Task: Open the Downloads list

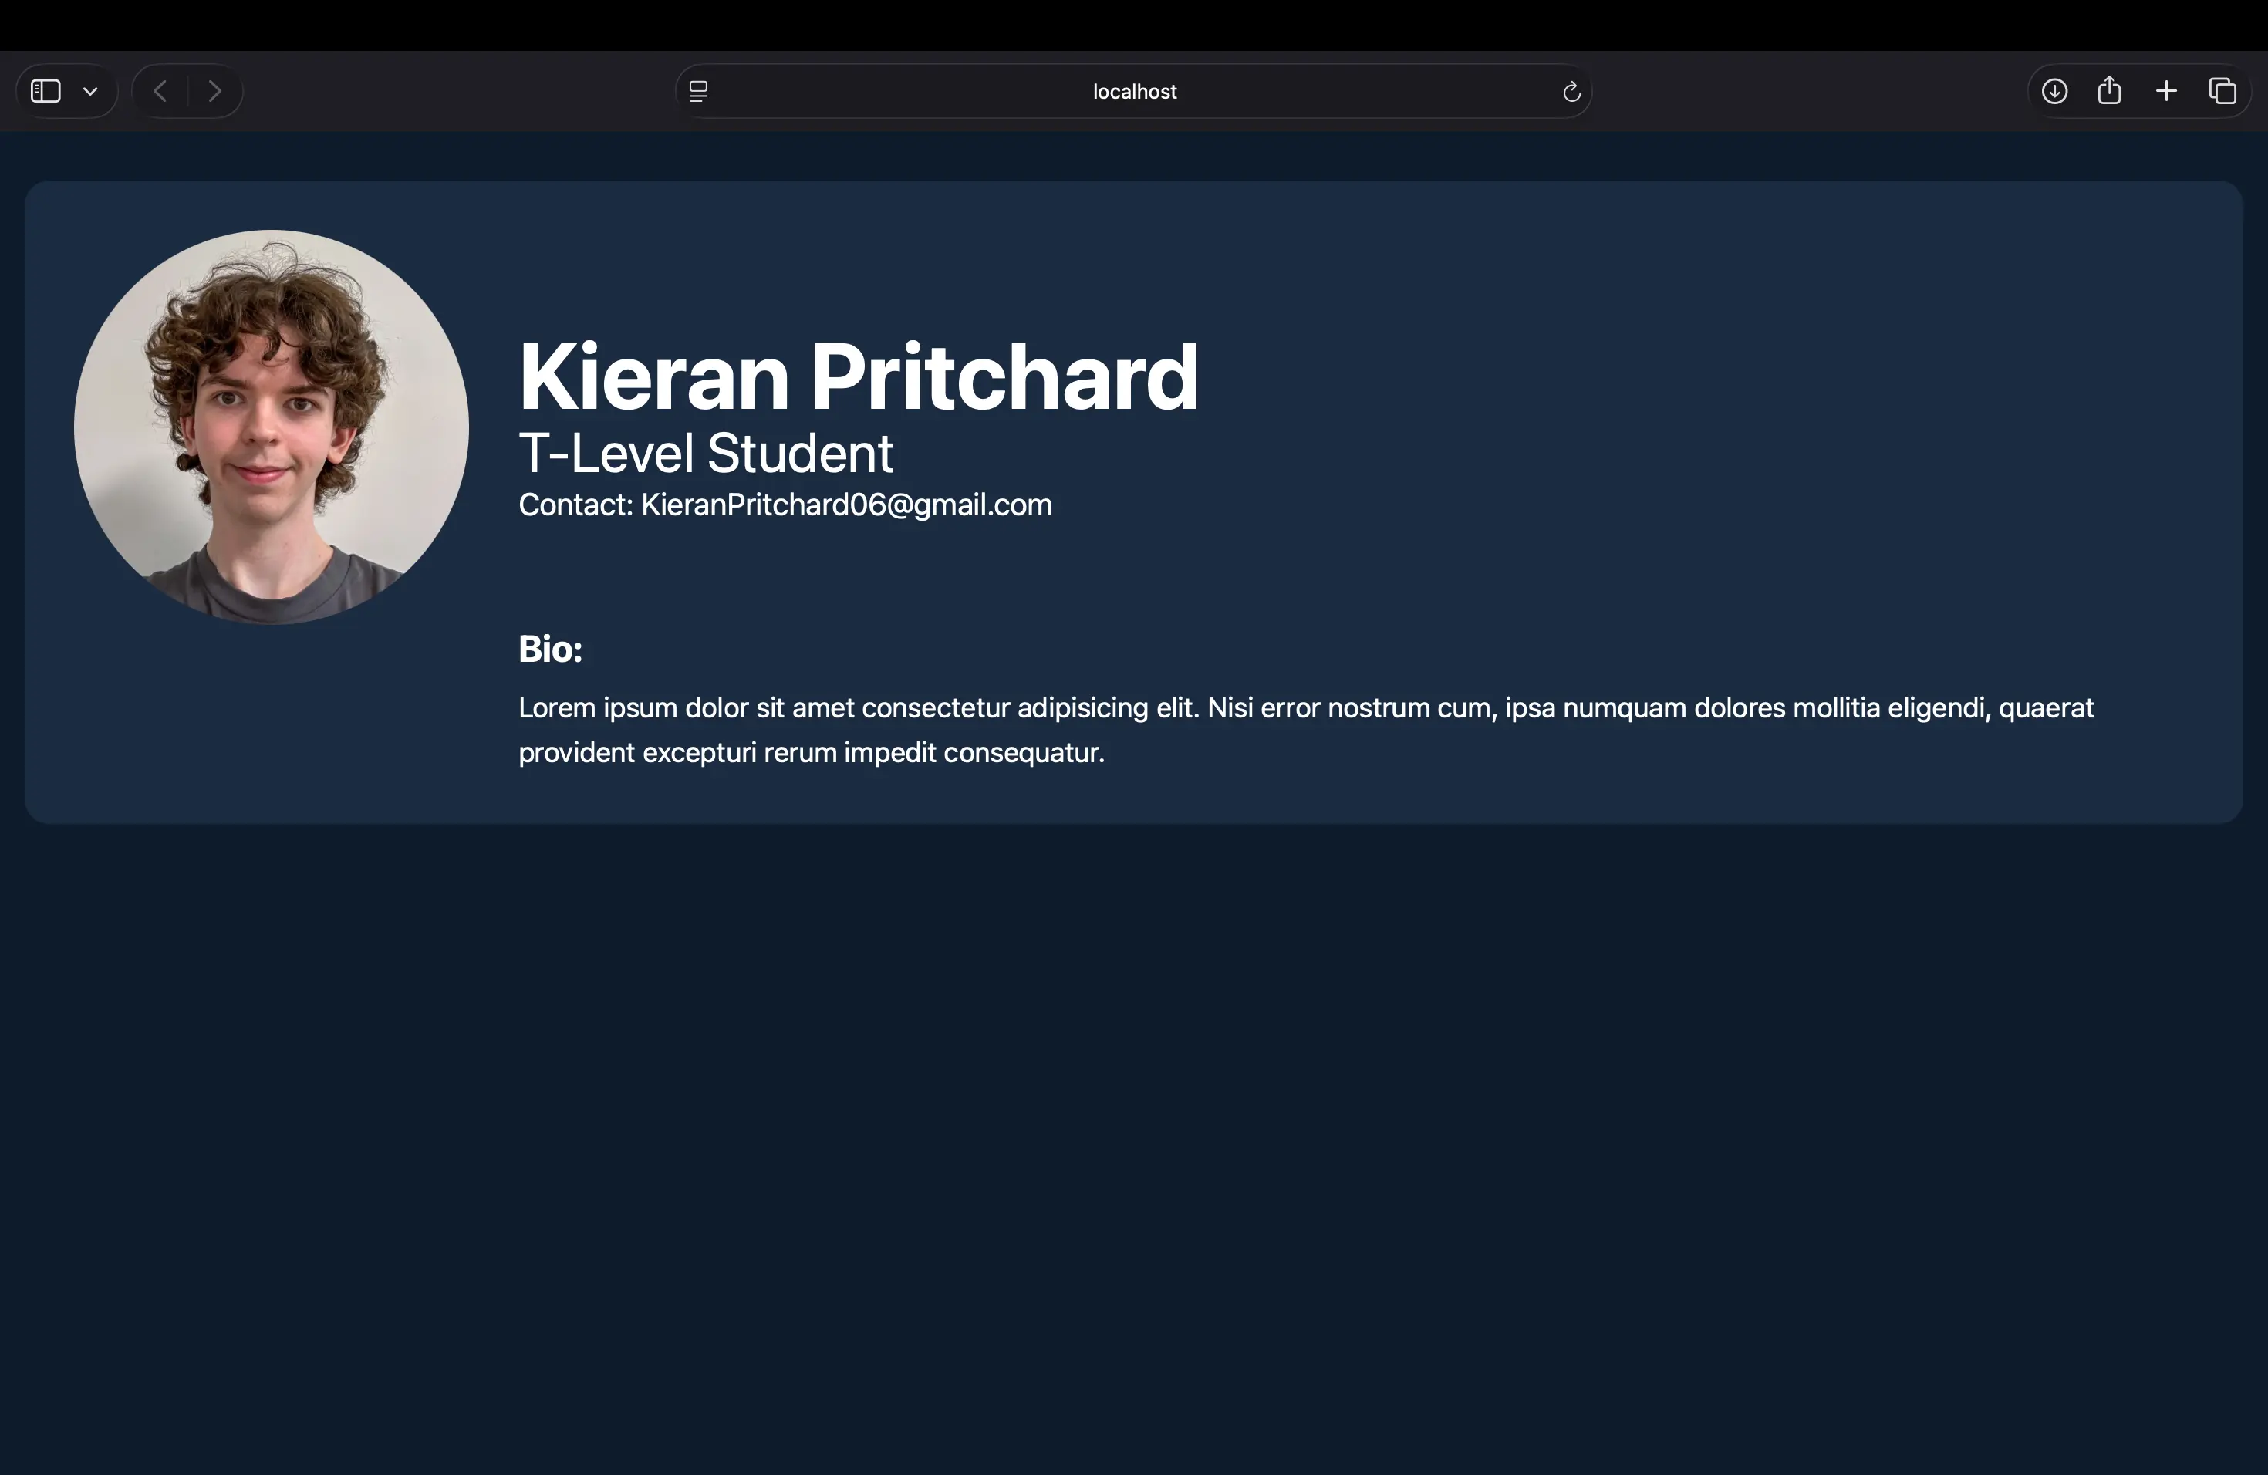Action: pos(2054,90)
